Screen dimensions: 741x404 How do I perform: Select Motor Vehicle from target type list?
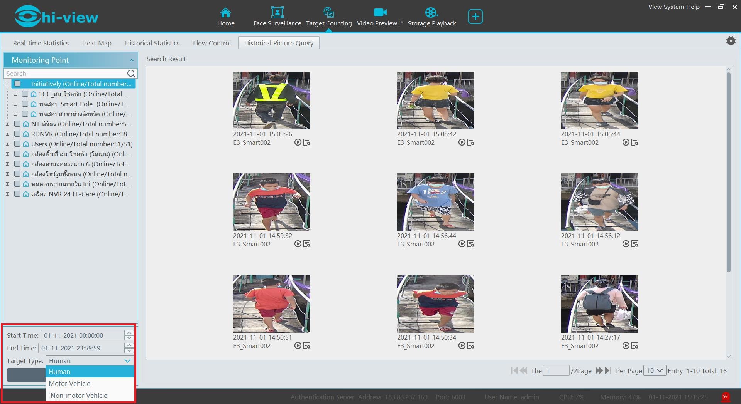(69, 384)
